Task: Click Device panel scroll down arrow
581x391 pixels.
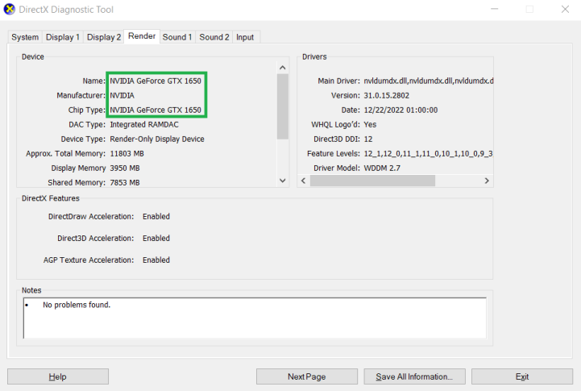Action: point(282,181)
